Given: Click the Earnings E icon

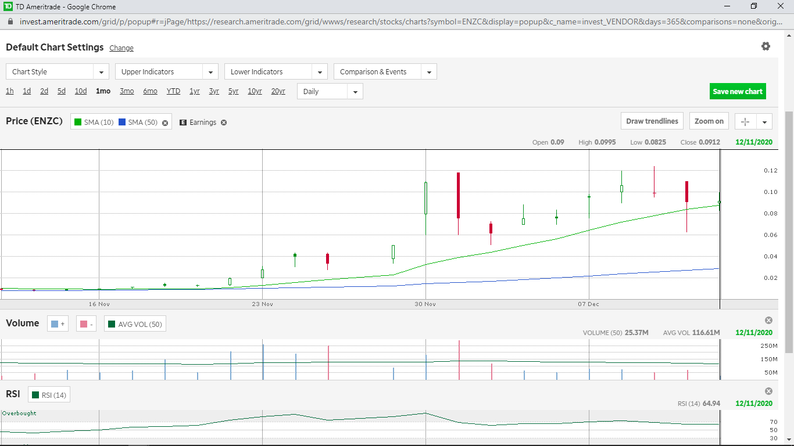Looking at the screenshot, I should (x=183, y=123).
